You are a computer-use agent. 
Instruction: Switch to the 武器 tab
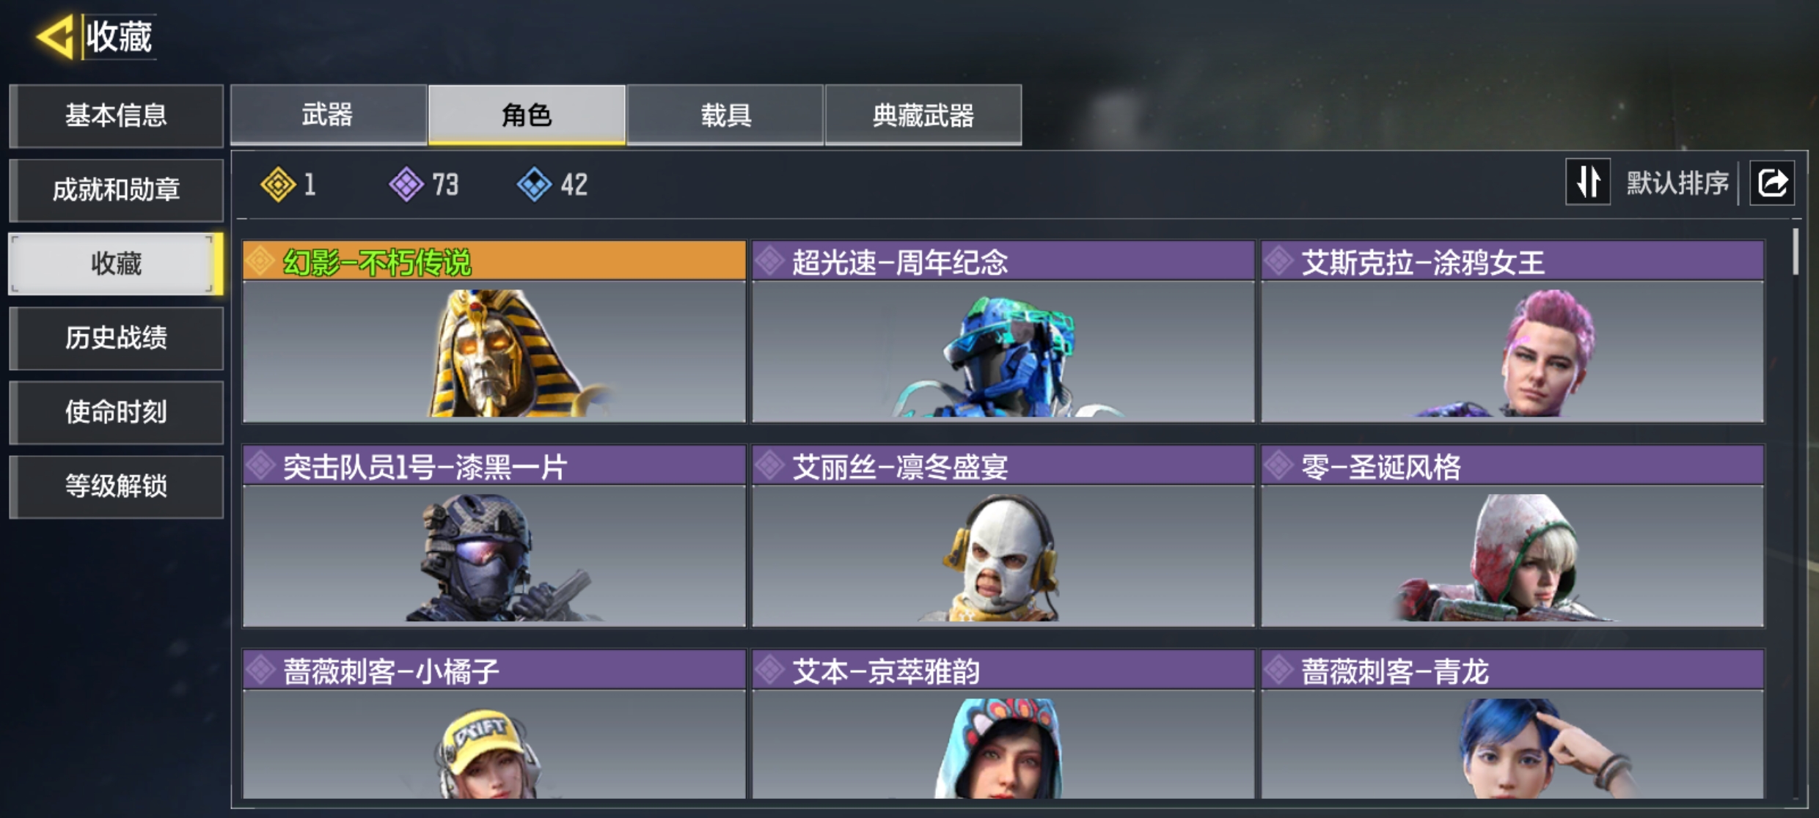coord(329,115)
